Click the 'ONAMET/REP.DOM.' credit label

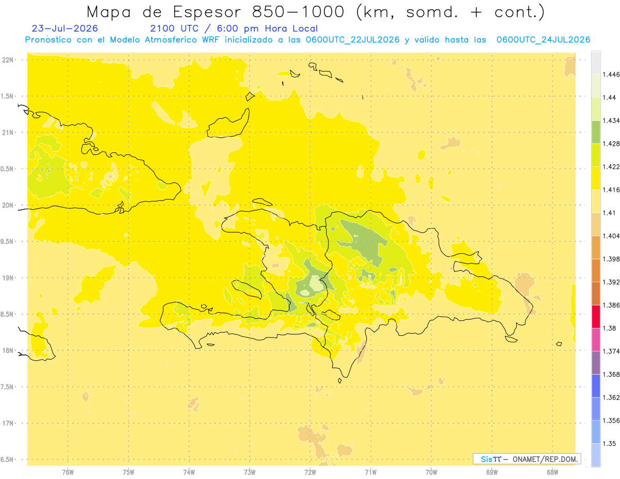tap(545, 459)
